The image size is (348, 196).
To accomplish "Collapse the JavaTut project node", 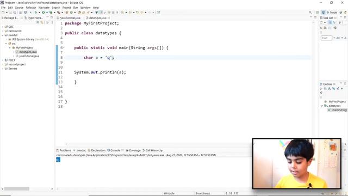I will [2, 35].
